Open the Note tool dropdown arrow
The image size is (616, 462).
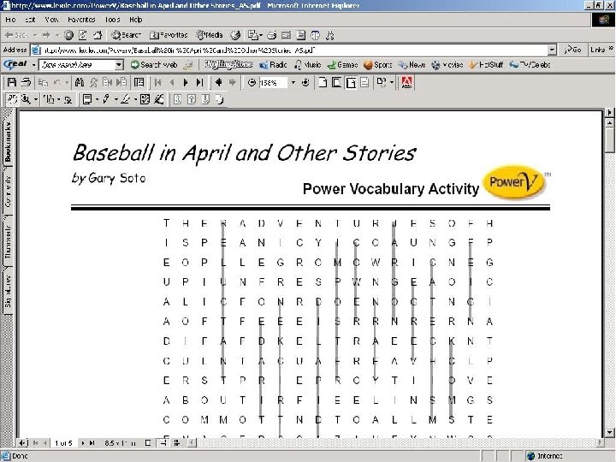point(97,99)
